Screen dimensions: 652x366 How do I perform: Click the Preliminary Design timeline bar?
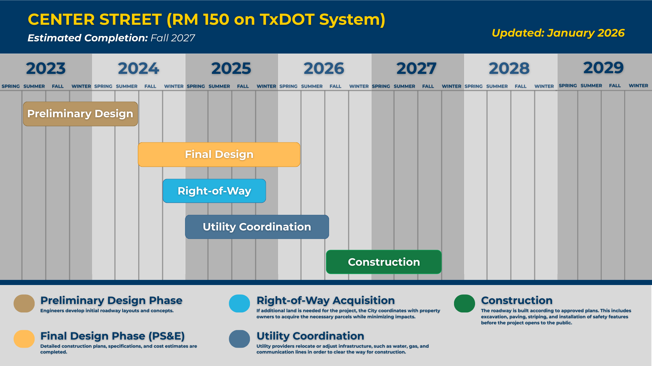[x=80, y=114]
